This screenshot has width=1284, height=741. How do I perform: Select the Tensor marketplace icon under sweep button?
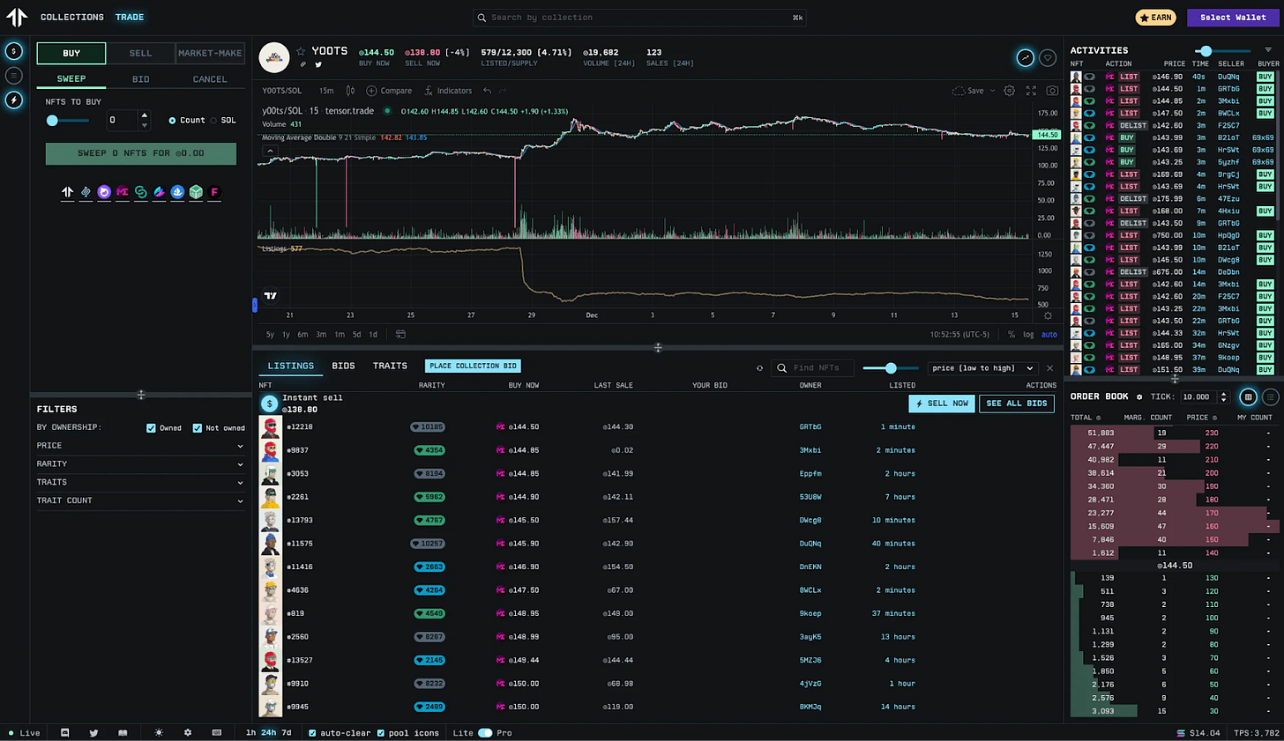click(68, 192)
